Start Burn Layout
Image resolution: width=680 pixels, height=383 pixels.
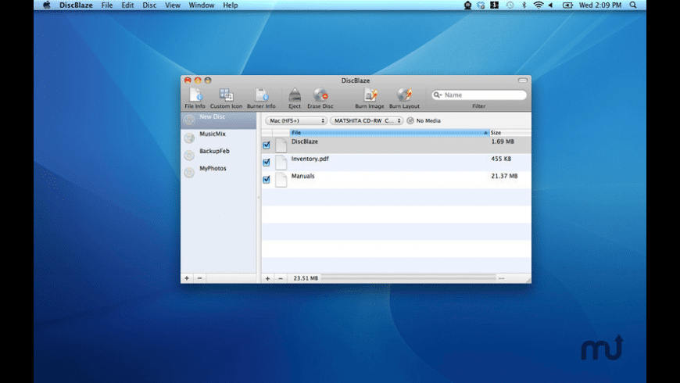click(x=404, y=98)
